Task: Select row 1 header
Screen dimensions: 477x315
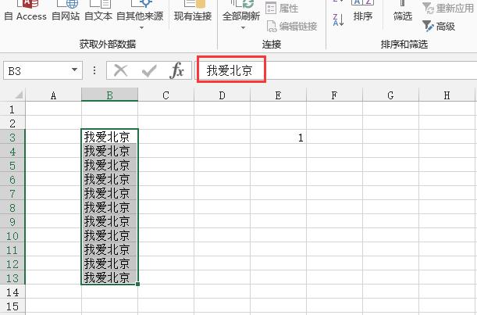Action: (12, 109)
